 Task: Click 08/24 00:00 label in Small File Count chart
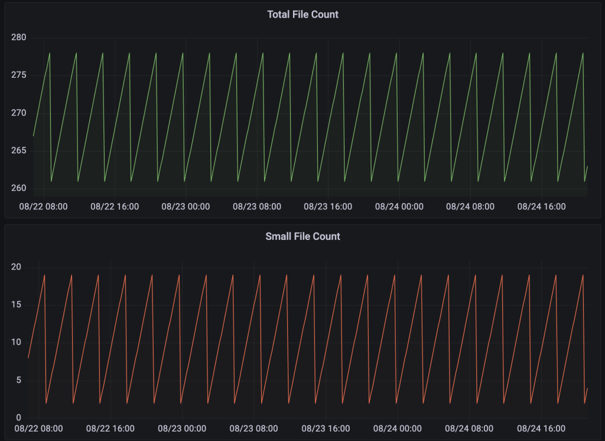click(x=398, y=429)
